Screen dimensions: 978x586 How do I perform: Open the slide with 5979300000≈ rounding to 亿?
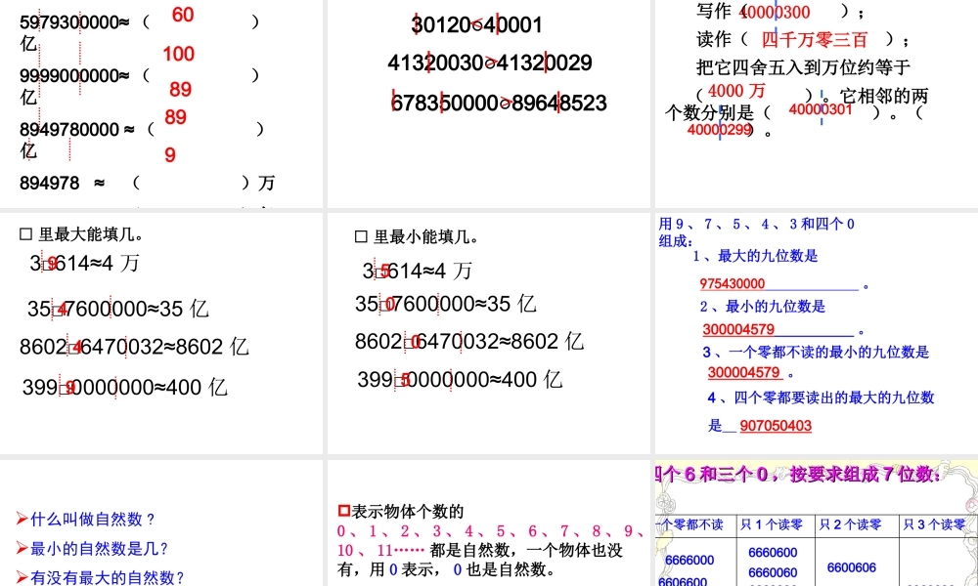161,104
